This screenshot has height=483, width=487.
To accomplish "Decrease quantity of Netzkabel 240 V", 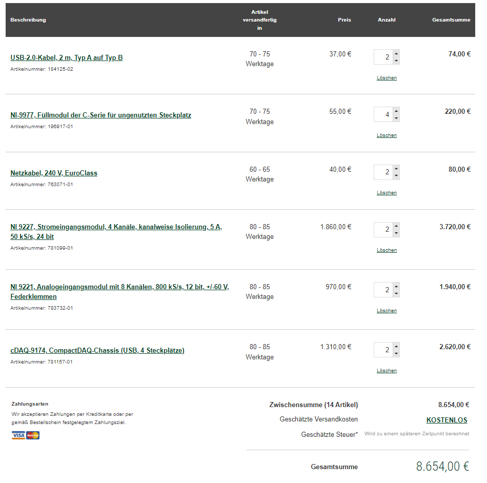I will pos(396,176).
